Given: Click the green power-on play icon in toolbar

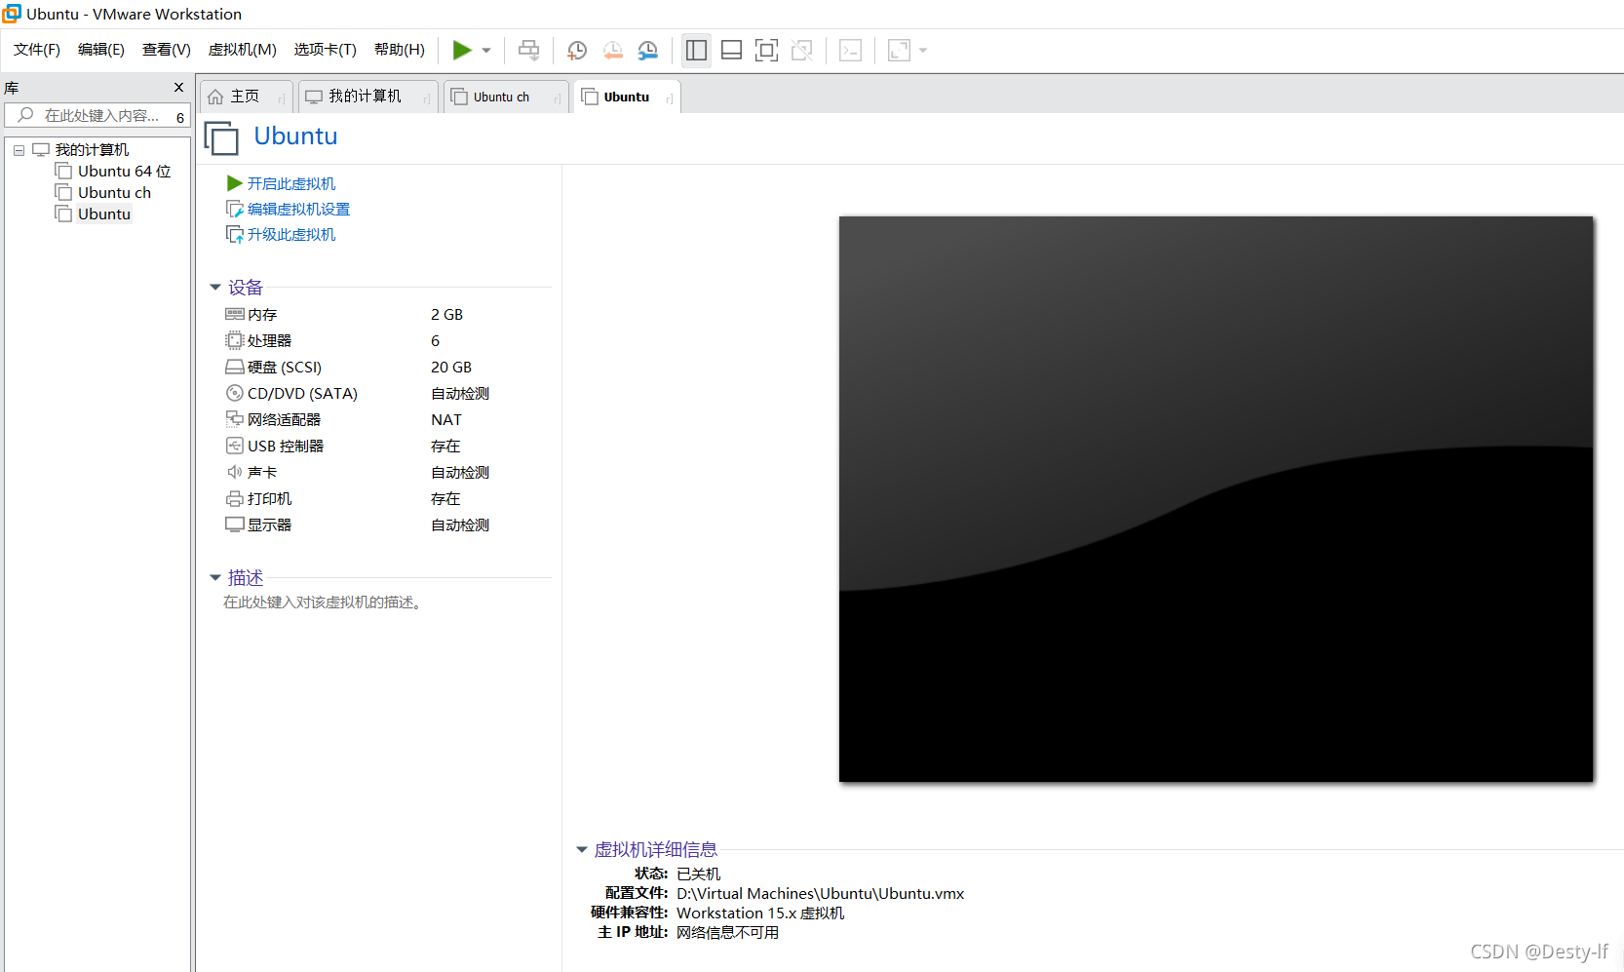Looking at the screenshot, I should [462, 50].
